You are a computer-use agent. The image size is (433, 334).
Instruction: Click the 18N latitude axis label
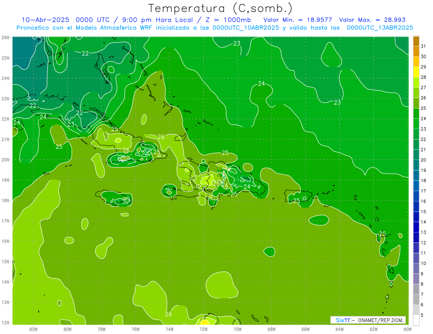[5, 200]
